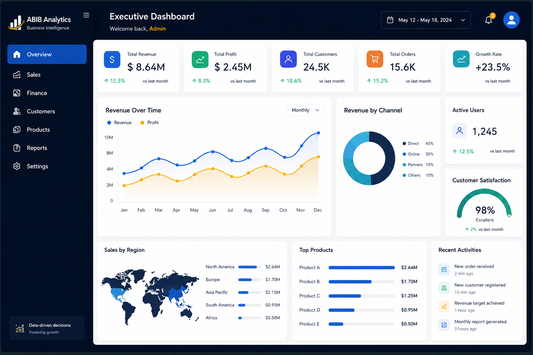Image resolution: width=533 pixels, height=355 pixels.
Task: Click the December revenue data point
Action: click(319, 133)
